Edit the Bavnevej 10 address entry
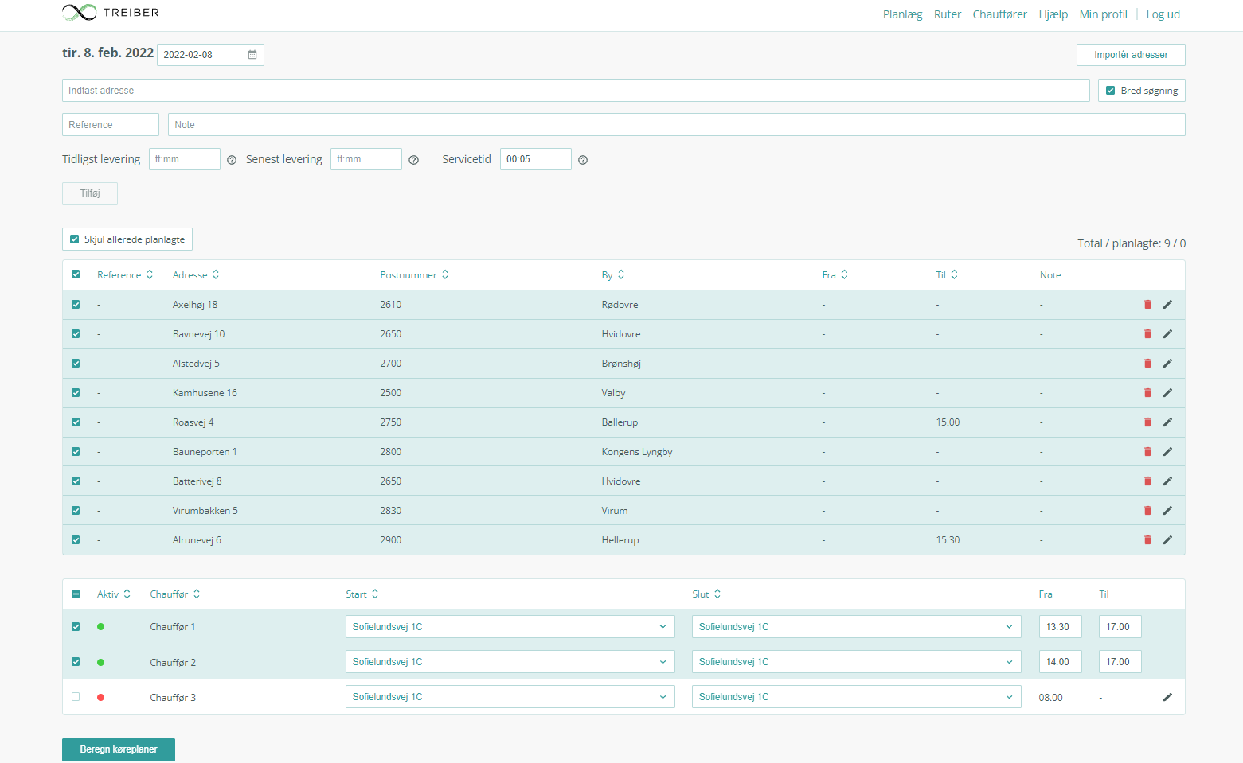Image resolution: width=1243 pixels, height=763 pixels. pos(1167,334)
